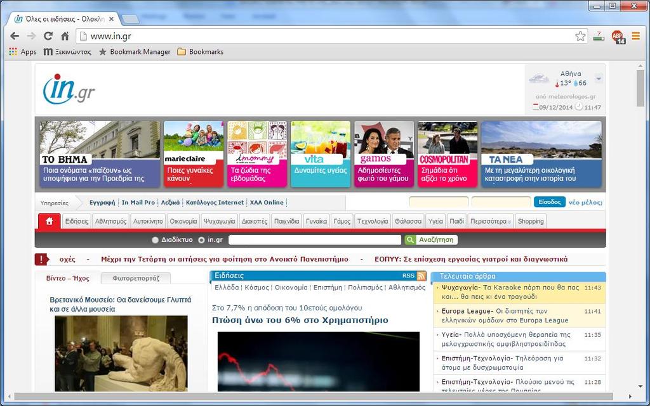Filter news by Επιστήμη

tap(328, 288)
